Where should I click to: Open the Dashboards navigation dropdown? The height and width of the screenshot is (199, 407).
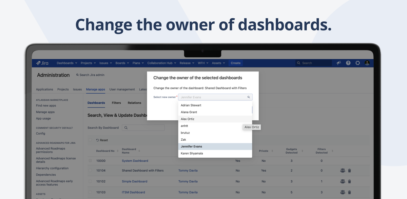pos(66,63)
